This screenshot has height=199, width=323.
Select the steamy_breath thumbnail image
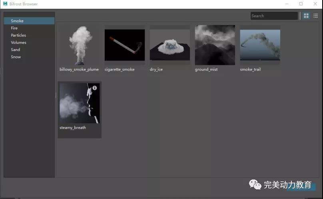click(x=80, y=103)
